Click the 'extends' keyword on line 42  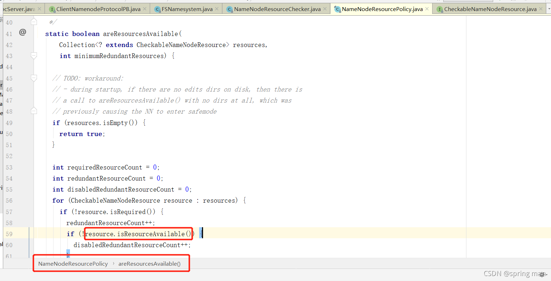point(120,45)
